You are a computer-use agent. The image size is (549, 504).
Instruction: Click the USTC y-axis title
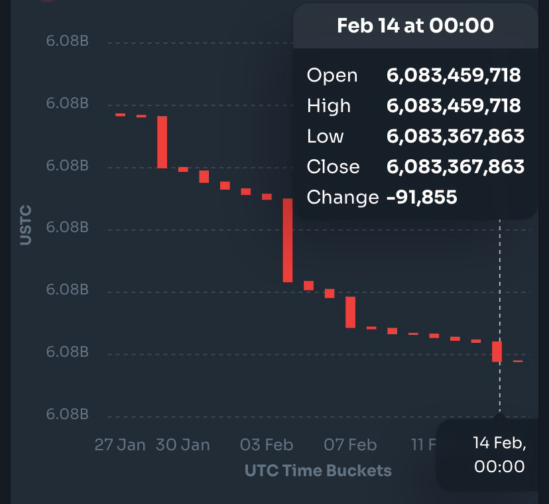click(26, 225)
